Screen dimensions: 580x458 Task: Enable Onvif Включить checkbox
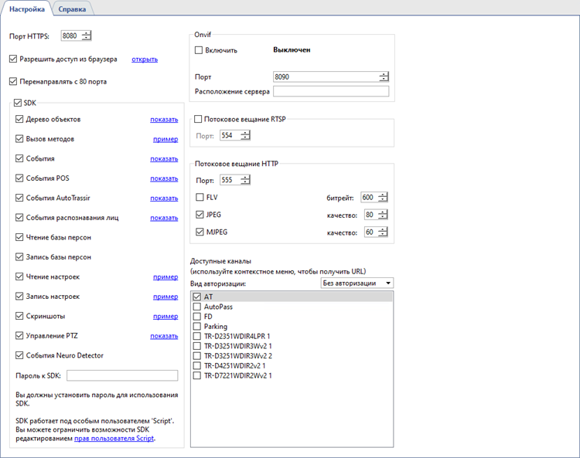click(x=199, y=50)
